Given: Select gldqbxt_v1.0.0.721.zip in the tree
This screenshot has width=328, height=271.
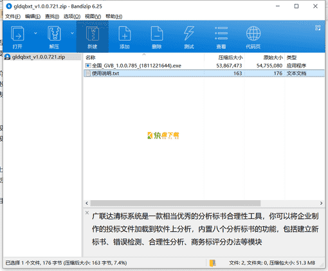Looking at the screenshot, I should coord(39,57).
